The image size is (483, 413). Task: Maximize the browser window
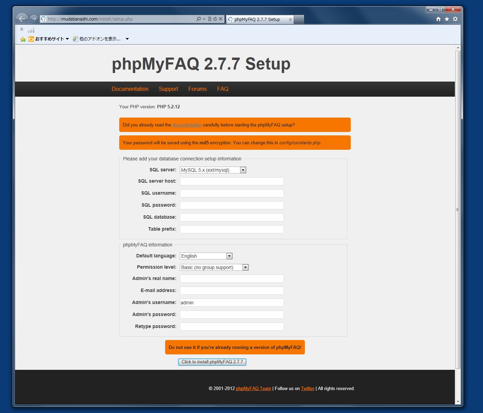coord(440,10)
